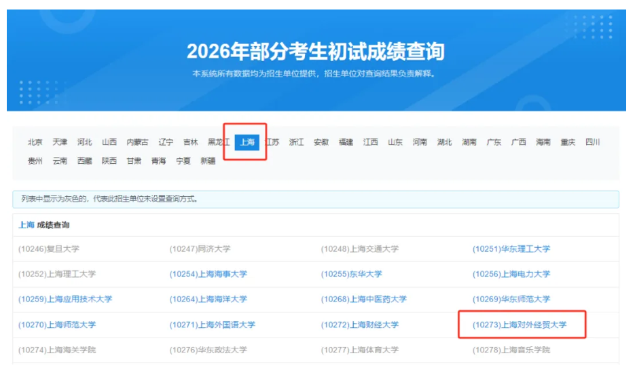Open (10259)上海应用技术大学 link
Viewport: 635px width, 383px height.
point(65,299)
